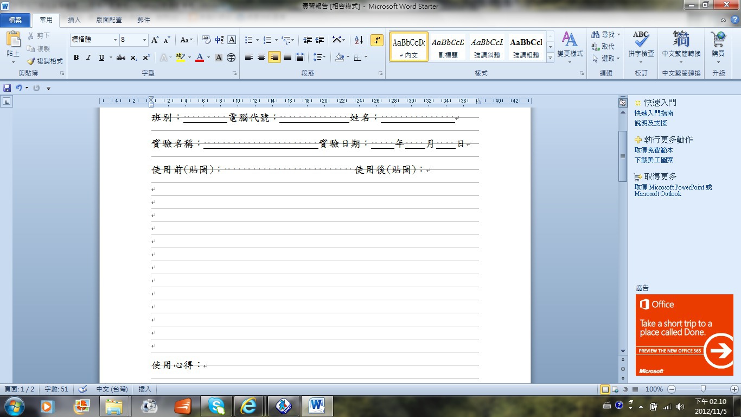Click the Save icon in quick access toolbar
This screenshot has width=741, height=417.
click(7, 88)
